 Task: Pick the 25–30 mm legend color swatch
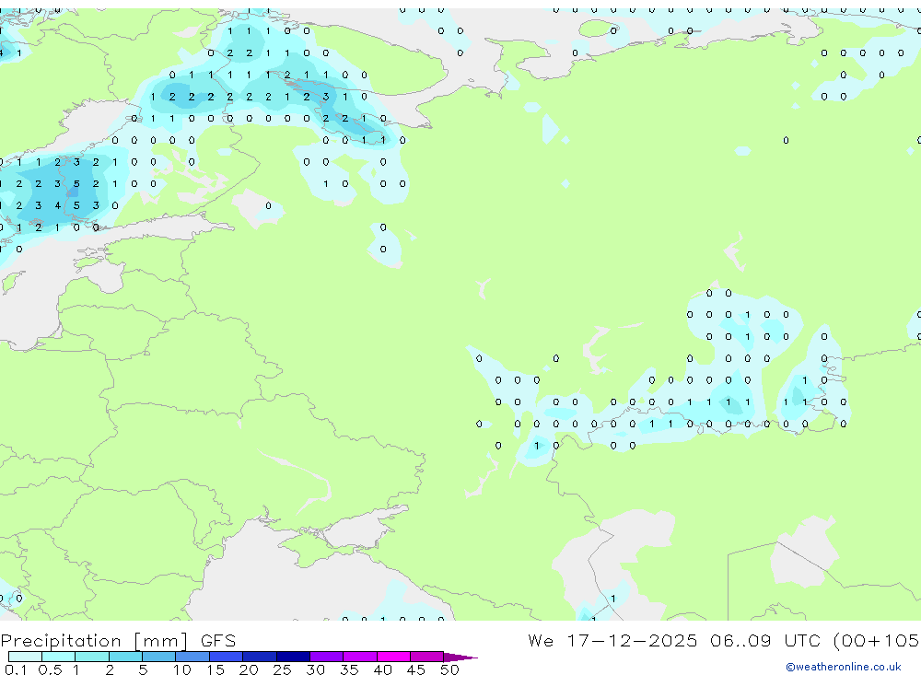pos(293,657)
